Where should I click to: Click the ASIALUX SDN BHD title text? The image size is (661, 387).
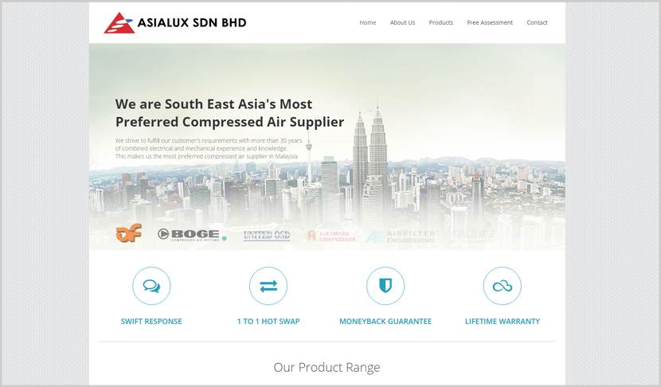pyautogui.click(x=192, y=23)
